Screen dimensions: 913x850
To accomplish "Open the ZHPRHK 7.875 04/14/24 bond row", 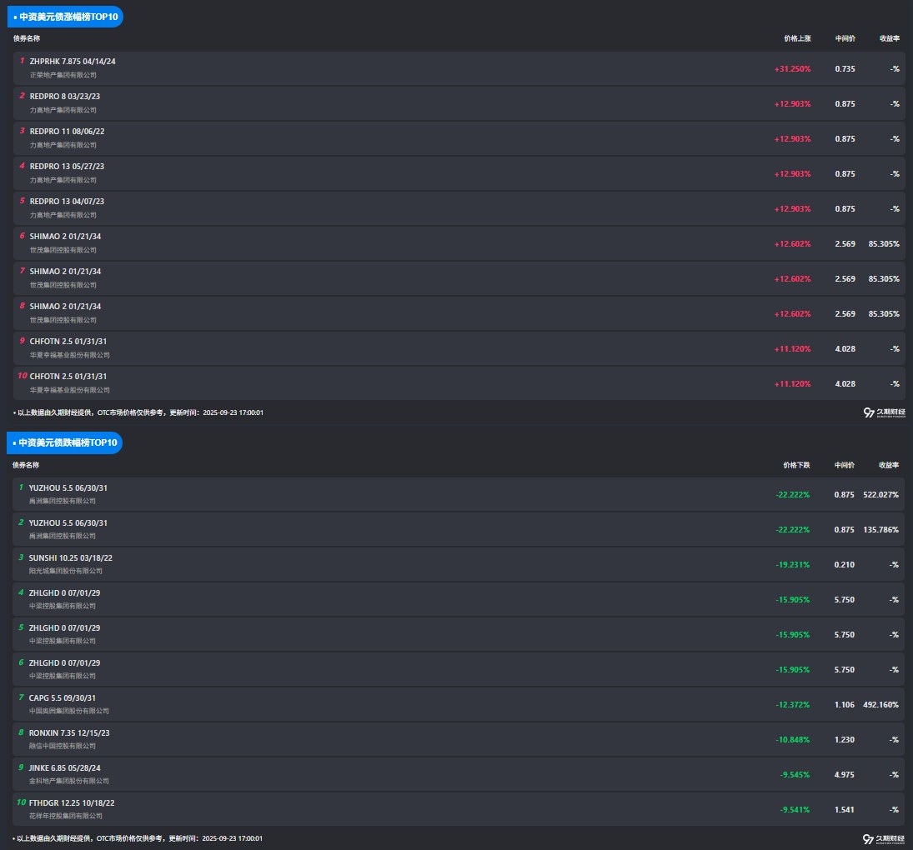I will 73,61.
